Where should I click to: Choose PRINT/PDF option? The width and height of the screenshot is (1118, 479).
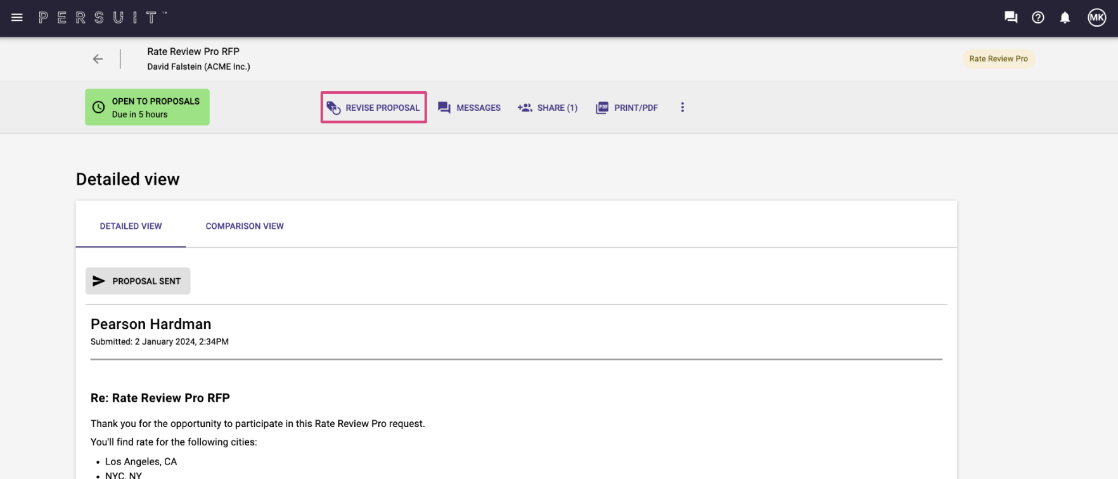click(627, 108)
